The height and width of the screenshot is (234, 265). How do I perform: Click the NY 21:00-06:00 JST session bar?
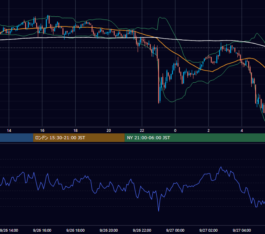click(x=195, y=138)
